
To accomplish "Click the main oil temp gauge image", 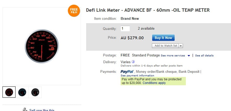I will click(x=42, y=46).
